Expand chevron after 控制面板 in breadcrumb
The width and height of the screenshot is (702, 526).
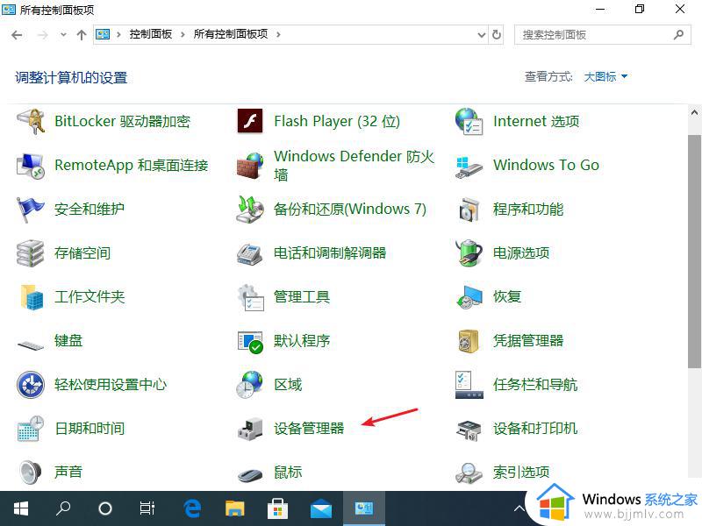click(183, 34)
